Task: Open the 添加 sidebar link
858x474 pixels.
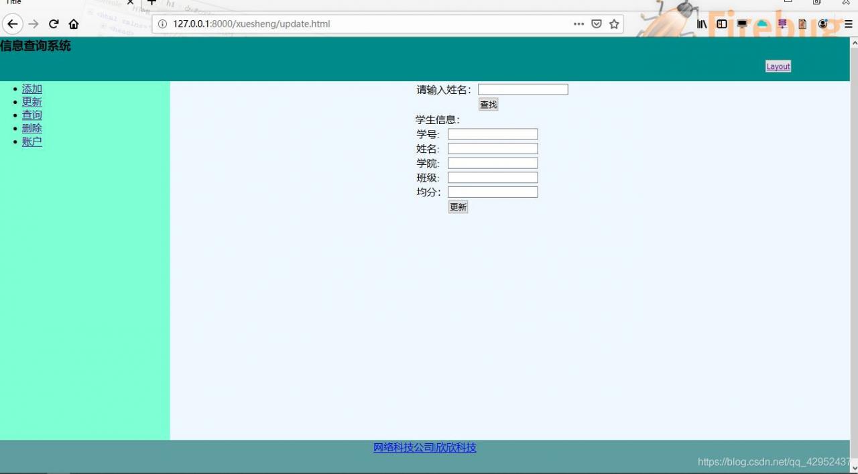Action: pos(32,88)
